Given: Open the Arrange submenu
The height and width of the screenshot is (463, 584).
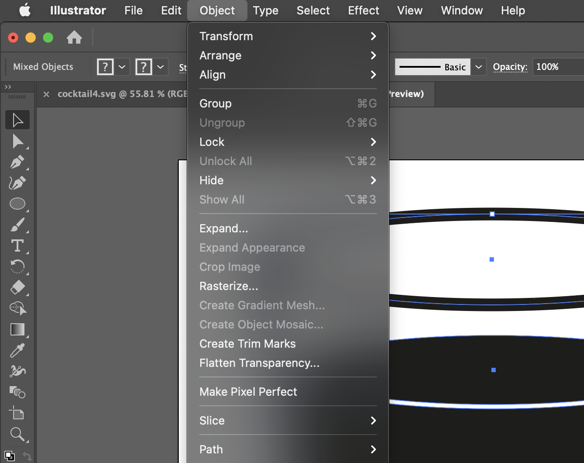Looking at the screenshot, I should pos(288,55).
